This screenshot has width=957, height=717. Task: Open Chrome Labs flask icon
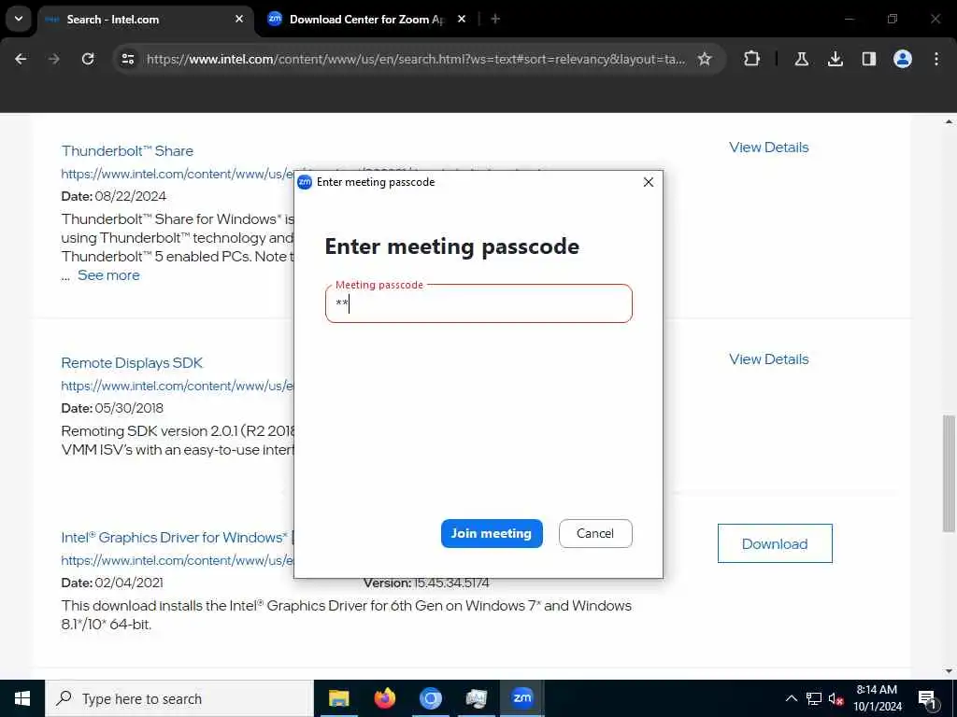click(801, 59)
